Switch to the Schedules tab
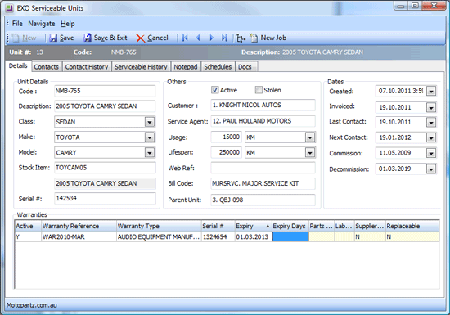This screenshot has height=315, width=450. click(x=218, y=67)
